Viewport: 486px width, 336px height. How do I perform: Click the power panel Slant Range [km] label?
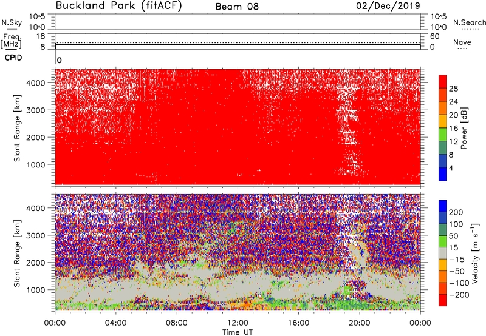pyautogui.click(x=17, y=128)
